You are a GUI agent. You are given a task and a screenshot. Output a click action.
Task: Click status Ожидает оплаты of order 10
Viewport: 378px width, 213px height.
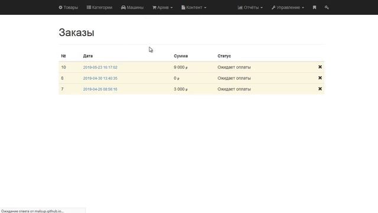pyautogui.click(x=234, y=67)
